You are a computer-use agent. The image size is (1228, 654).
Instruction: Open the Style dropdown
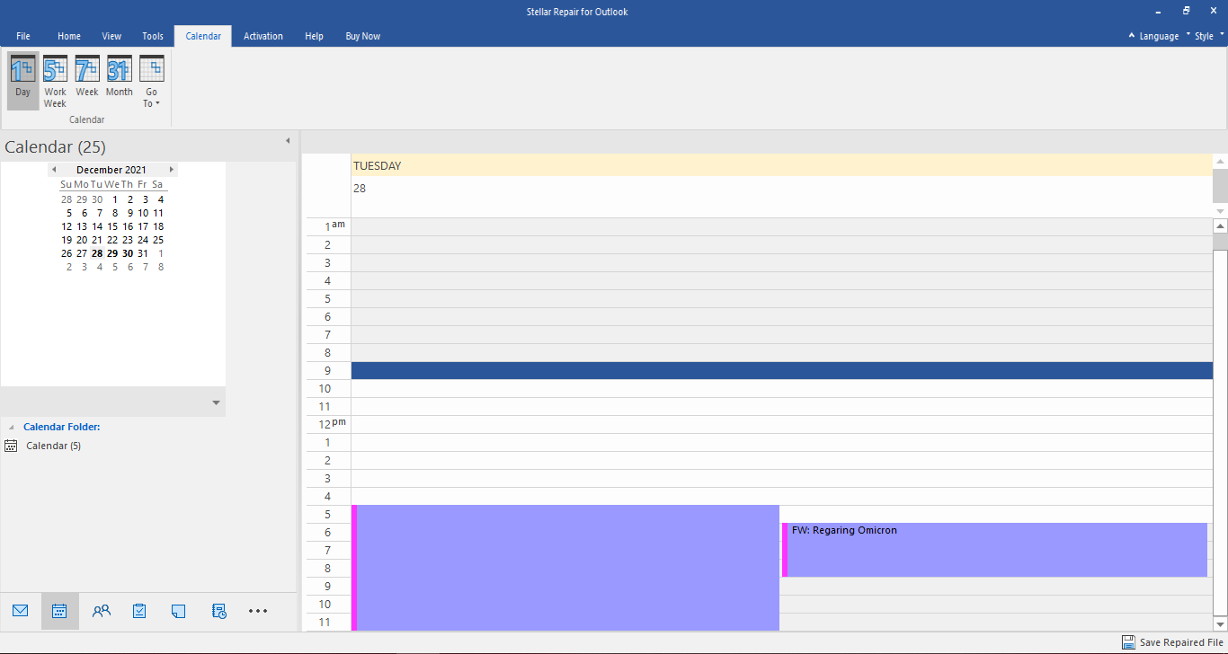(1208, 36)
